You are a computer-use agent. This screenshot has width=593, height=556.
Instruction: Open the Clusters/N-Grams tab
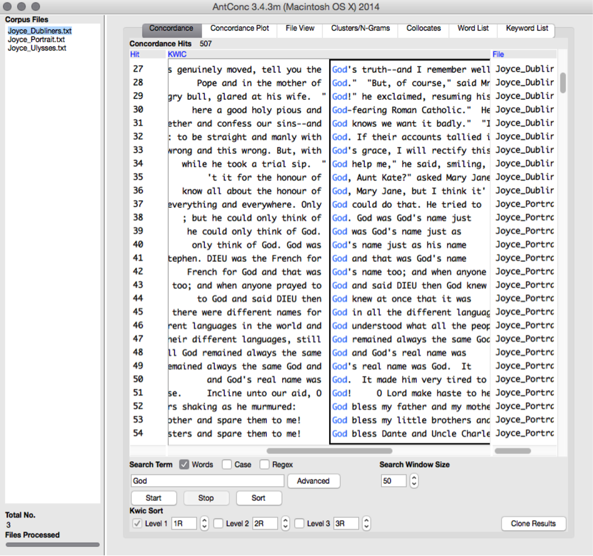pyautogui.click(x=360, y=29)
